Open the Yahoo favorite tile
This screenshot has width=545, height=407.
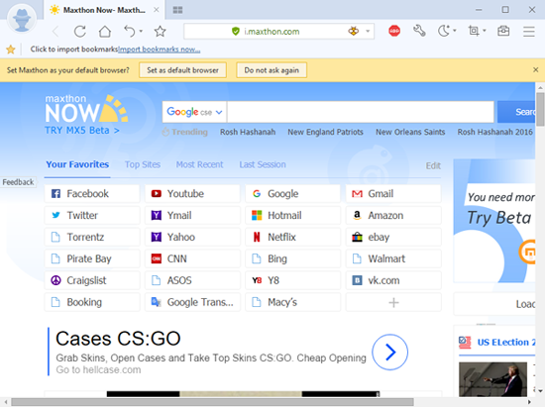pyautogui.click(x=192, y=238)
